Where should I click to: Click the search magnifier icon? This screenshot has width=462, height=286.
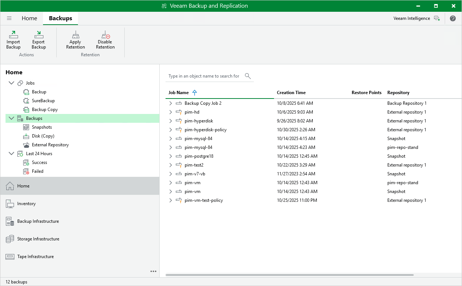pyautogui.click(x=248, y=76)
